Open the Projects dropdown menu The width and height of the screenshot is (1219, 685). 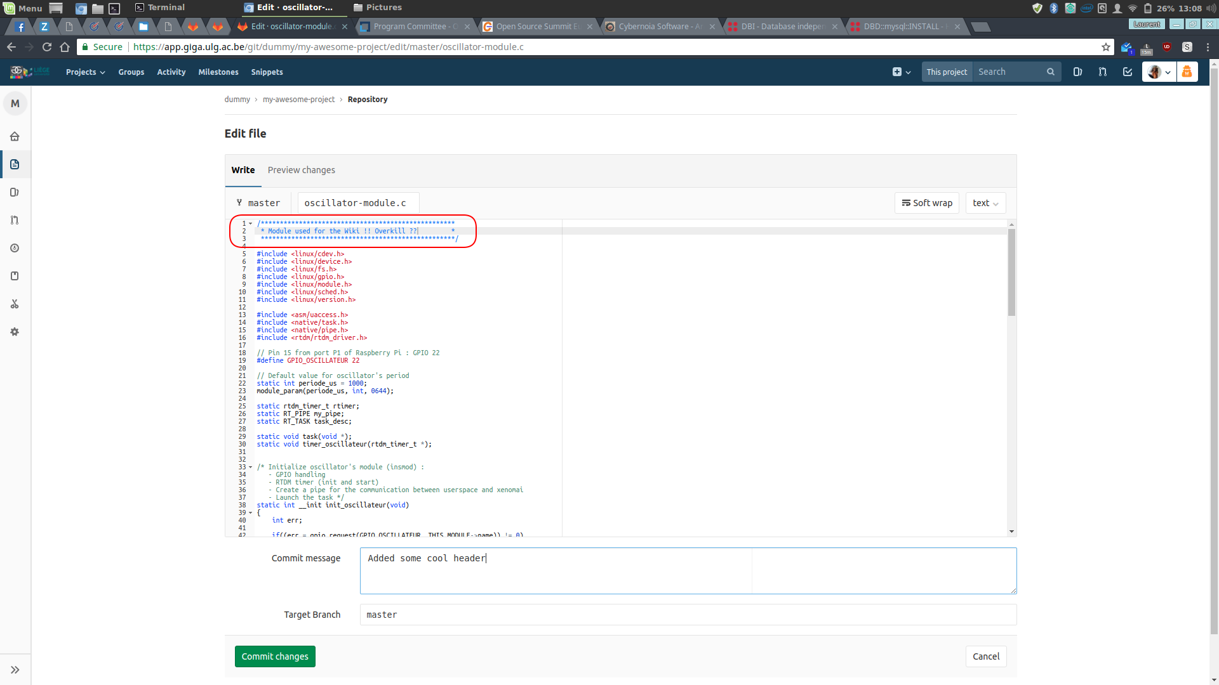85,72
